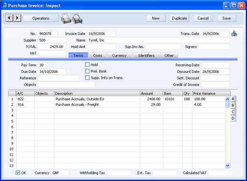The image size is (247, 181).
Task: Go to the next record arrow
Action: click(17, 18)
